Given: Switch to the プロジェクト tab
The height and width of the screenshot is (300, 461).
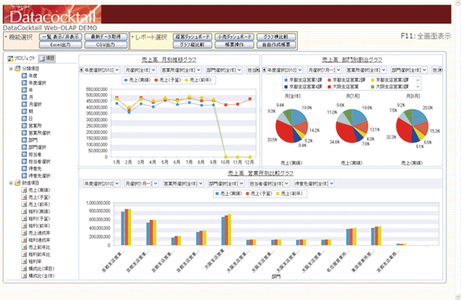Looking at the screenshot, I should click(21, 58).
